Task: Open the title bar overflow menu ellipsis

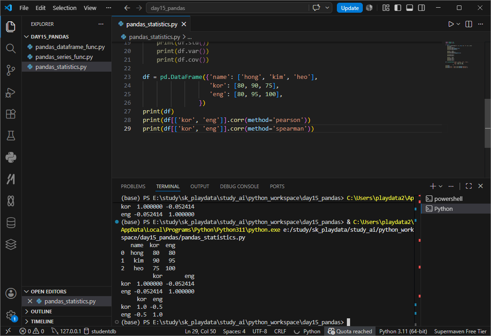Action: click(x=108, y=8)
